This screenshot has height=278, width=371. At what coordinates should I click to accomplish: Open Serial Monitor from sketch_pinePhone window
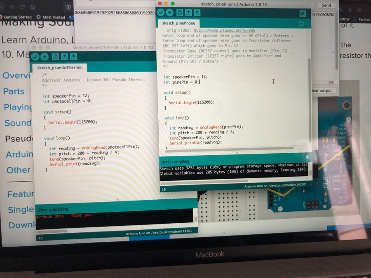[x=303, y=14]
